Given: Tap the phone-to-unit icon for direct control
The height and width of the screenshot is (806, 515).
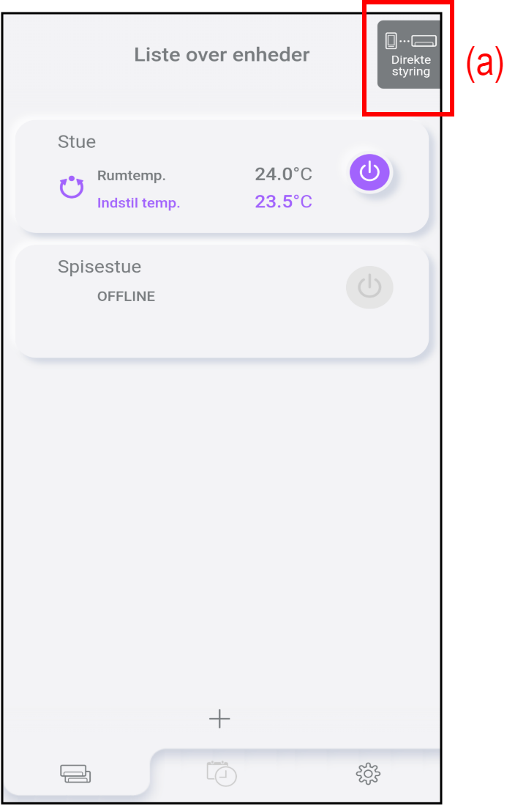Looking at the screenshot, I should 410,41.
